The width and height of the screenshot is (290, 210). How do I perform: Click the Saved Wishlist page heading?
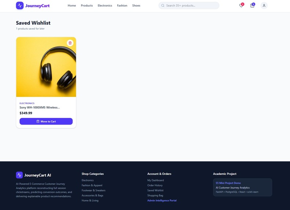(33, 23)
